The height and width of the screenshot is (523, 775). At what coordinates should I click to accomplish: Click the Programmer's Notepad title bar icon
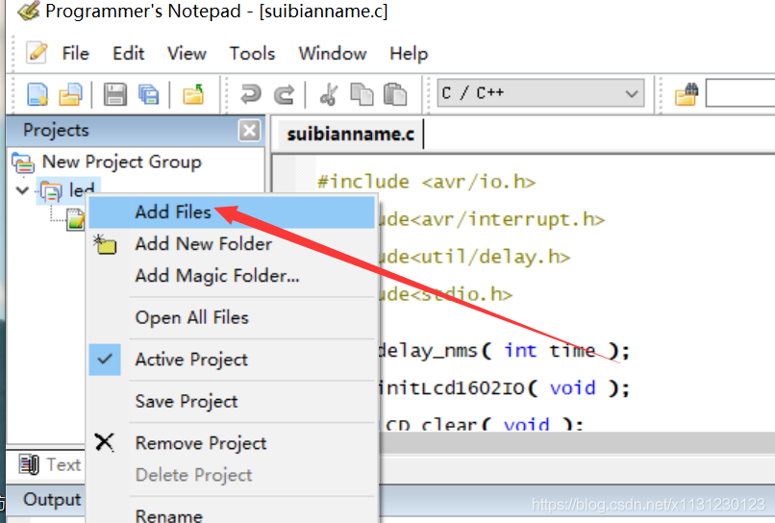pos(28,11)
